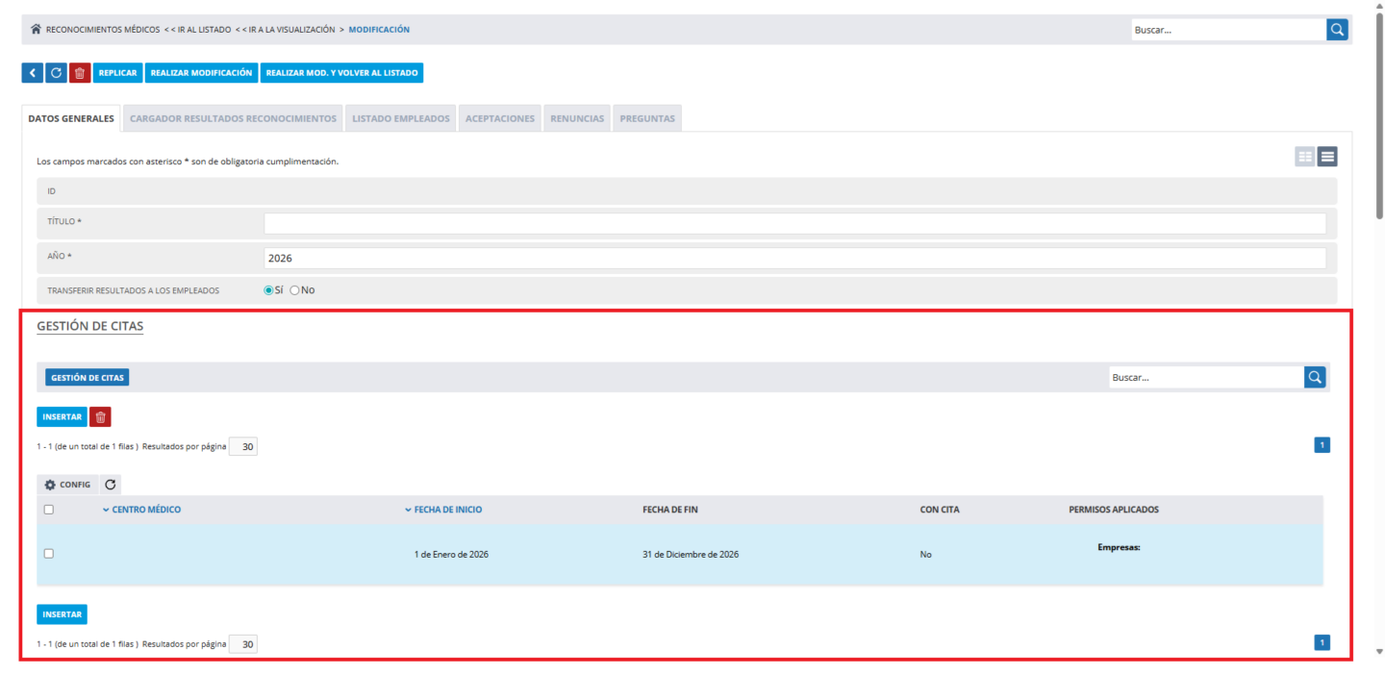This screenshot has width=1385, height=675.
Task: Click the back arrow toolbar button
Action: click(x=32, y=73)
